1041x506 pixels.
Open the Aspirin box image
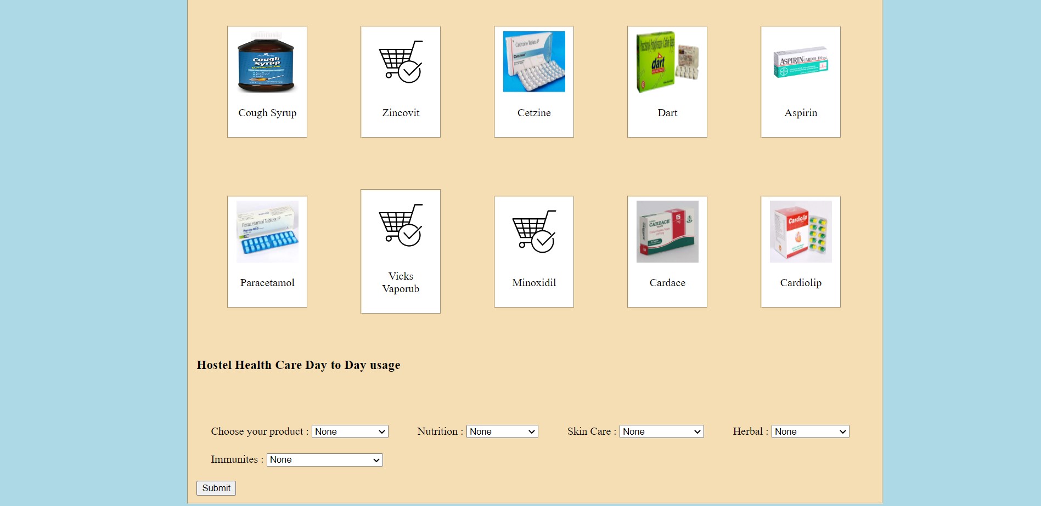[801, 61]
